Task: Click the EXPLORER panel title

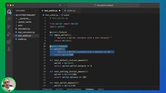Action: point(20,11)
